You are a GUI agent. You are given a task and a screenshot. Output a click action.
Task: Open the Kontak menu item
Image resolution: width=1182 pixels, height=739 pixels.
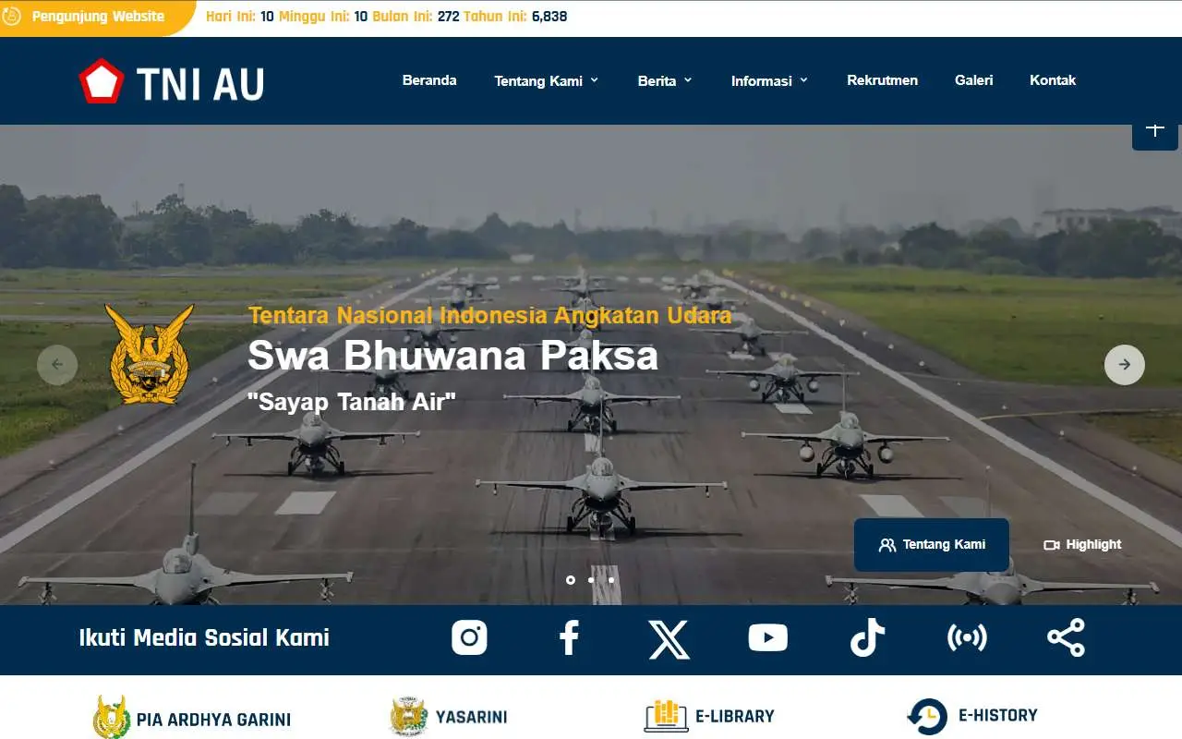tap(1053, 80)
